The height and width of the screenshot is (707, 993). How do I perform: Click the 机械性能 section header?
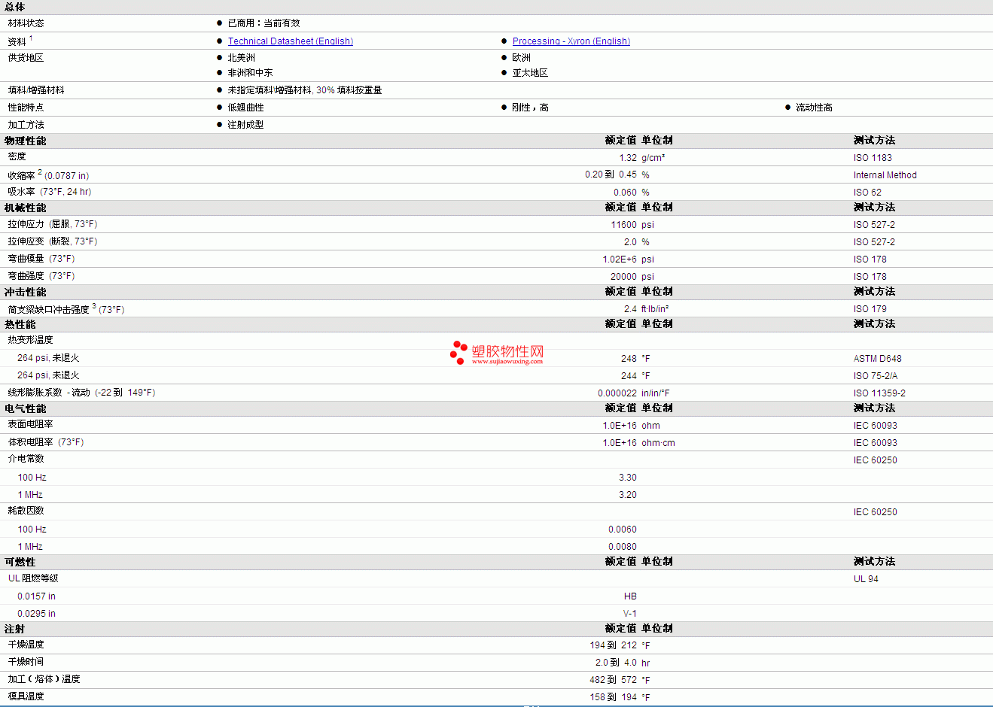[x=26, y=208]
